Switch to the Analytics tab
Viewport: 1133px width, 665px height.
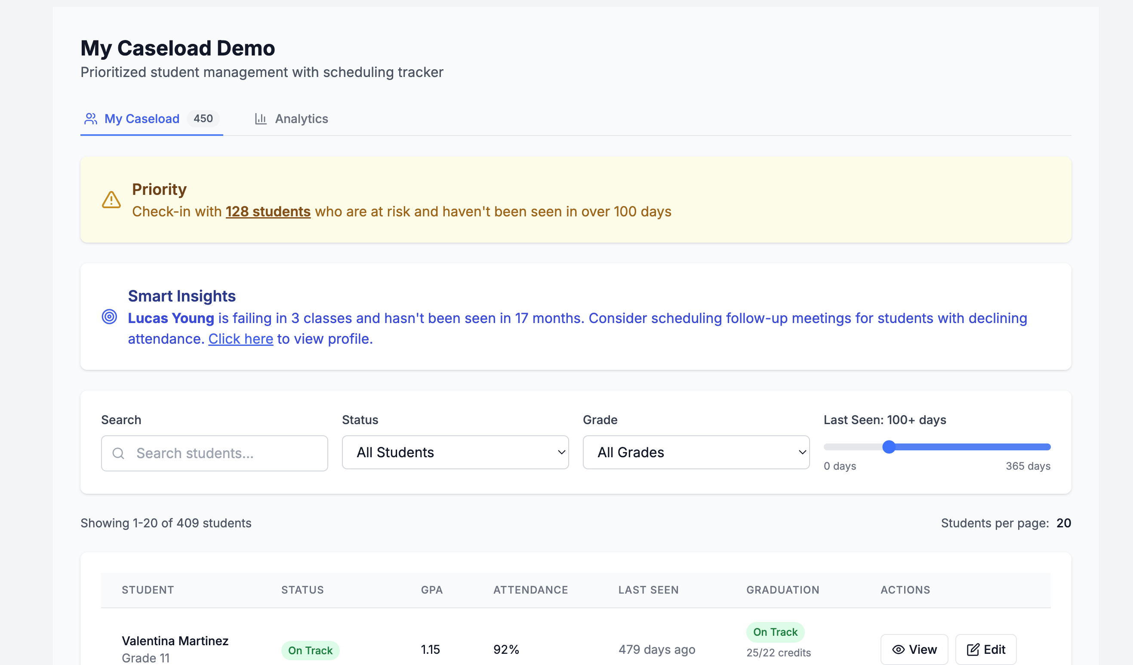pos(301,119)
